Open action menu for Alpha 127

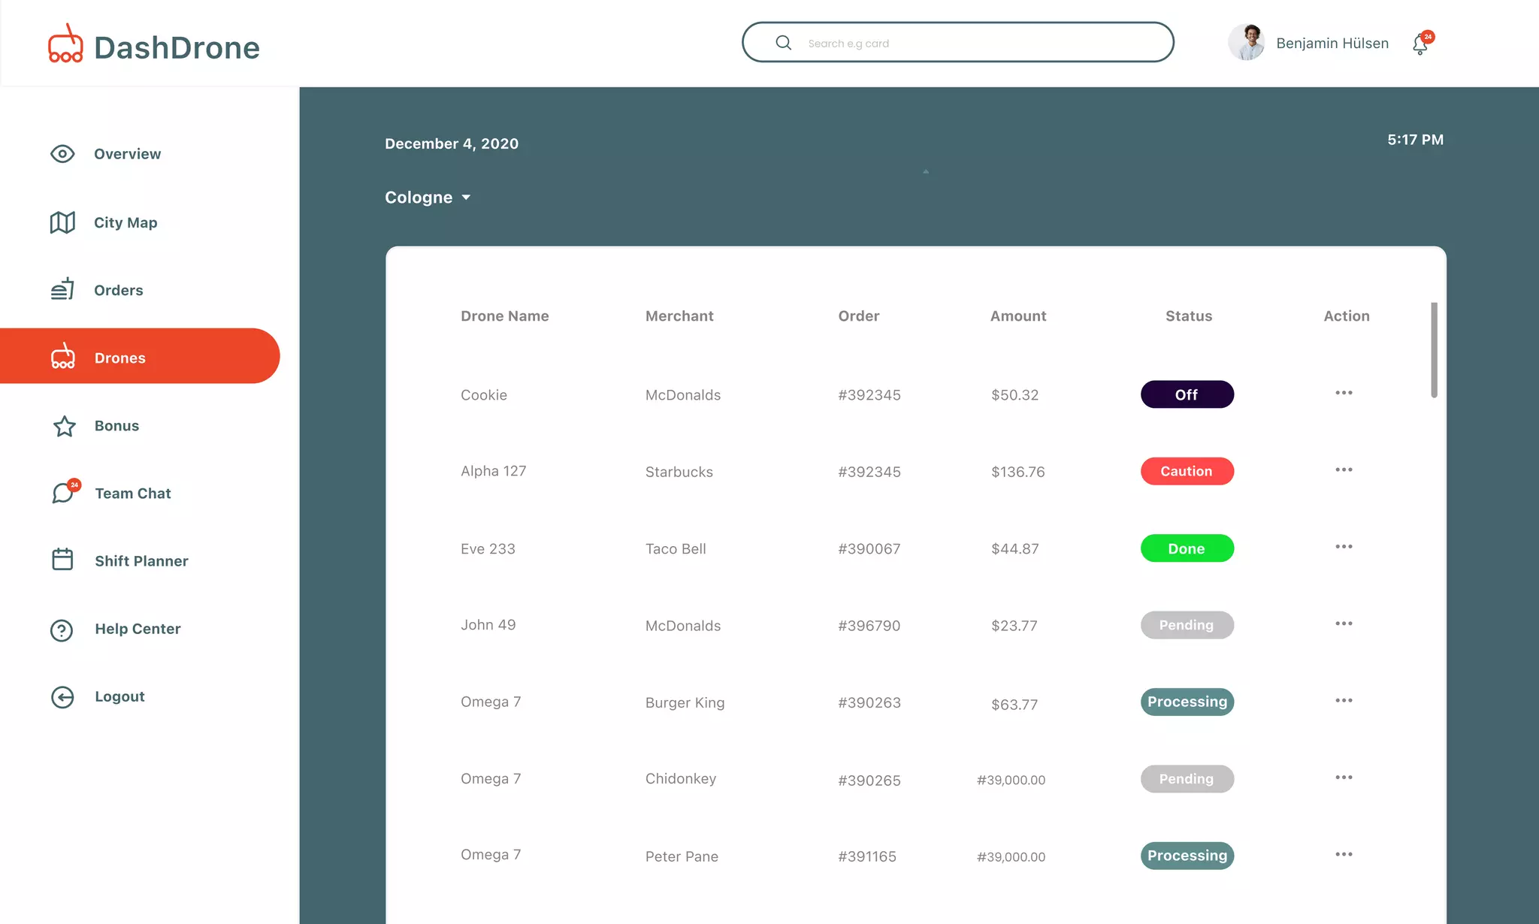[x=1344, y=470]
